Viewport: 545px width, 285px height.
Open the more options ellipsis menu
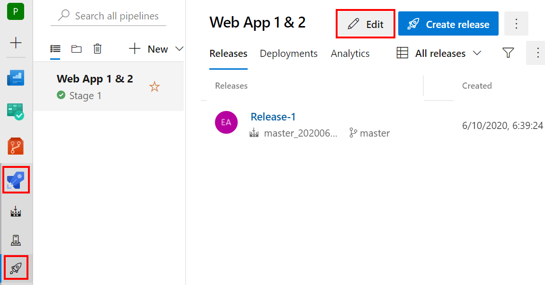516,23
